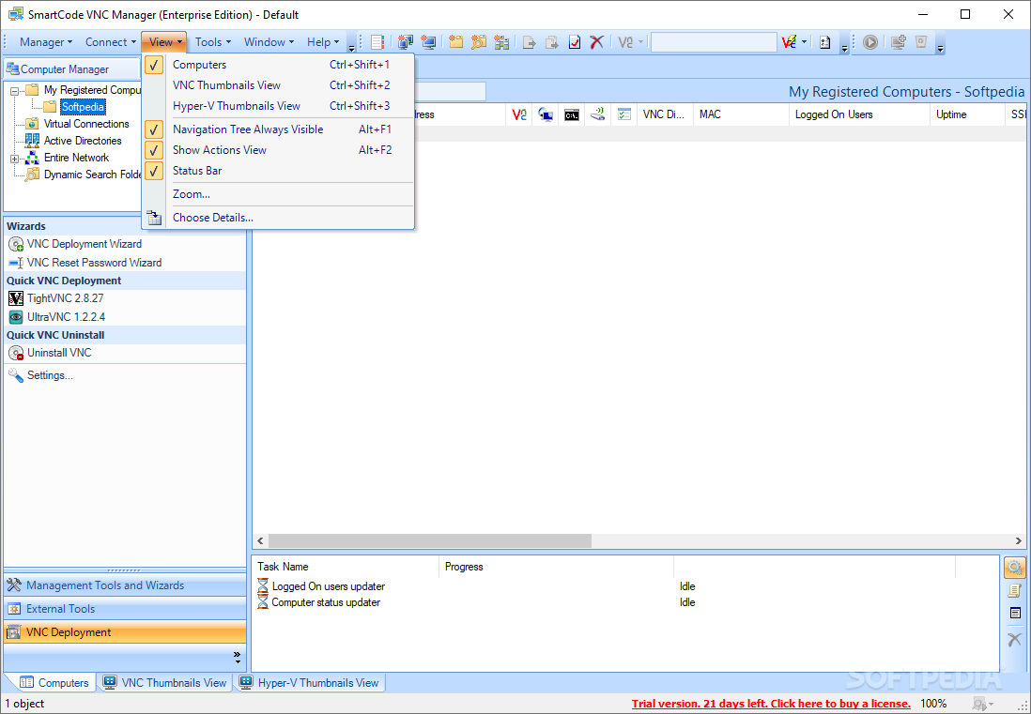Select Virtual Connections in the tree
Image resolution: width=1031 pixels, height=714 pixels.
tap(86, 124)
